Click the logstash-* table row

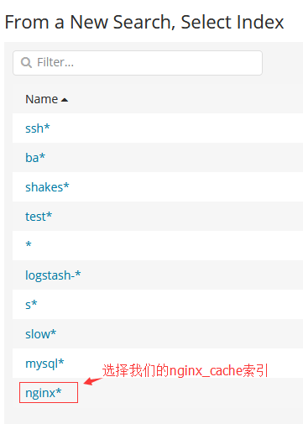pos(158,275)
